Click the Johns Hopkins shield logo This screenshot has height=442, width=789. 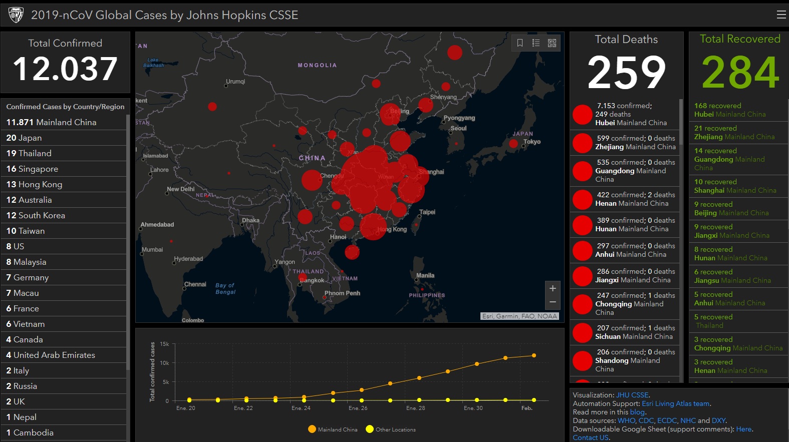[x=16, y=15]
